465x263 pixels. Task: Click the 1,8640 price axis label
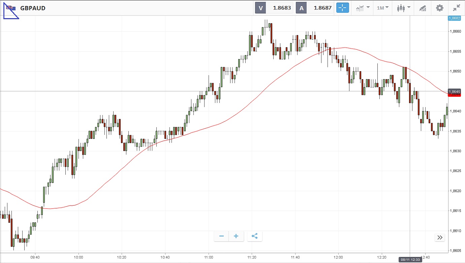coord(455,111)
